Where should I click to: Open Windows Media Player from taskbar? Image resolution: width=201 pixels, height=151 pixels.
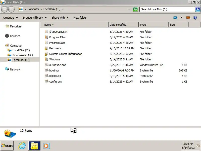(46, 146)
